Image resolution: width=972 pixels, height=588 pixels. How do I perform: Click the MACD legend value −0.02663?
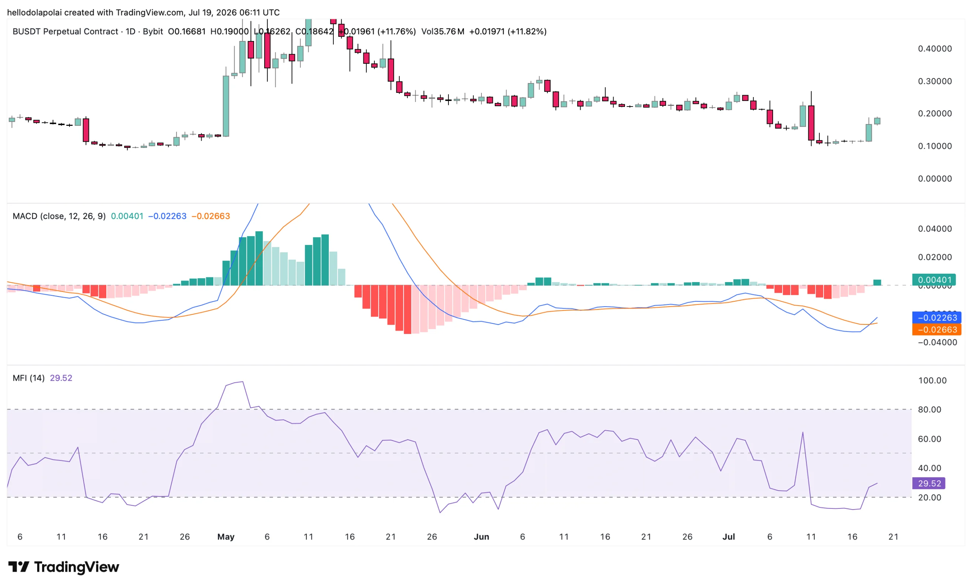coord(211,216)
